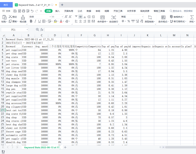The width and height of the screenshot is (196, 154).
Task: Toggle Underline formatting
Action: click(40, 21)
